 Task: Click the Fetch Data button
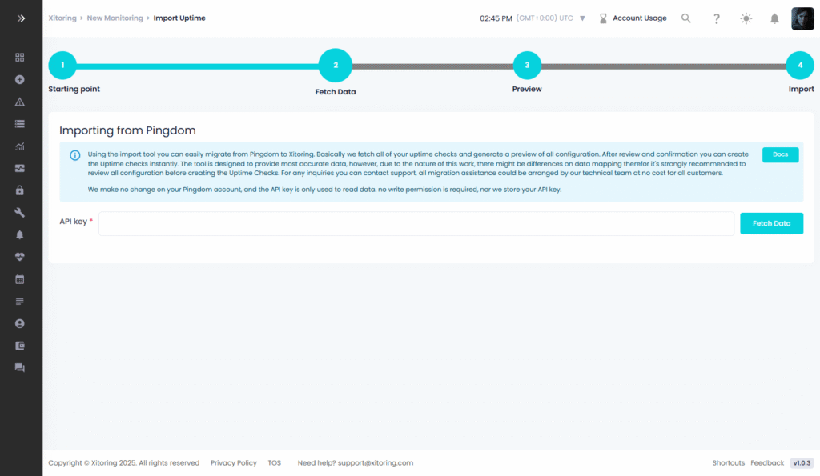(x=771, y=223)
